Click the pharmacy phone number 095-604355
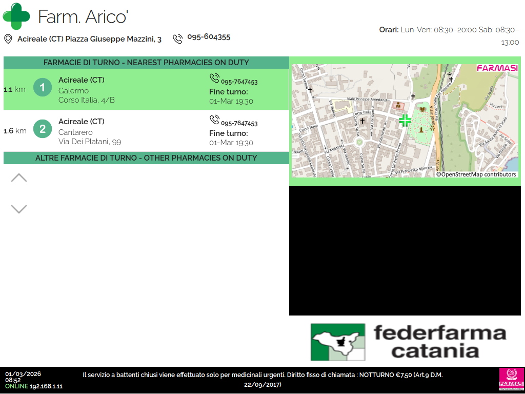This screenshot has width=525, height=394. point(209,37)
